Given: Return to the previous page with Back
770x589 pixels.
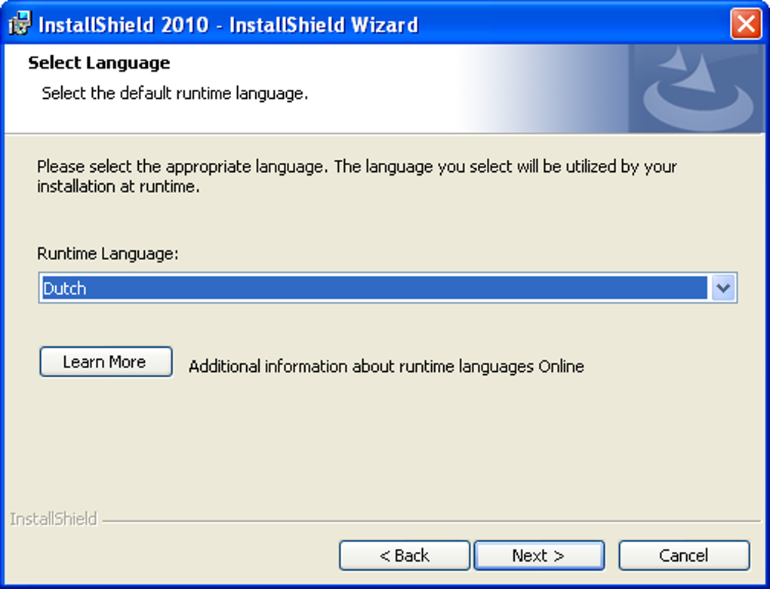Looking at the screenshot, I should tap(404, 555).
